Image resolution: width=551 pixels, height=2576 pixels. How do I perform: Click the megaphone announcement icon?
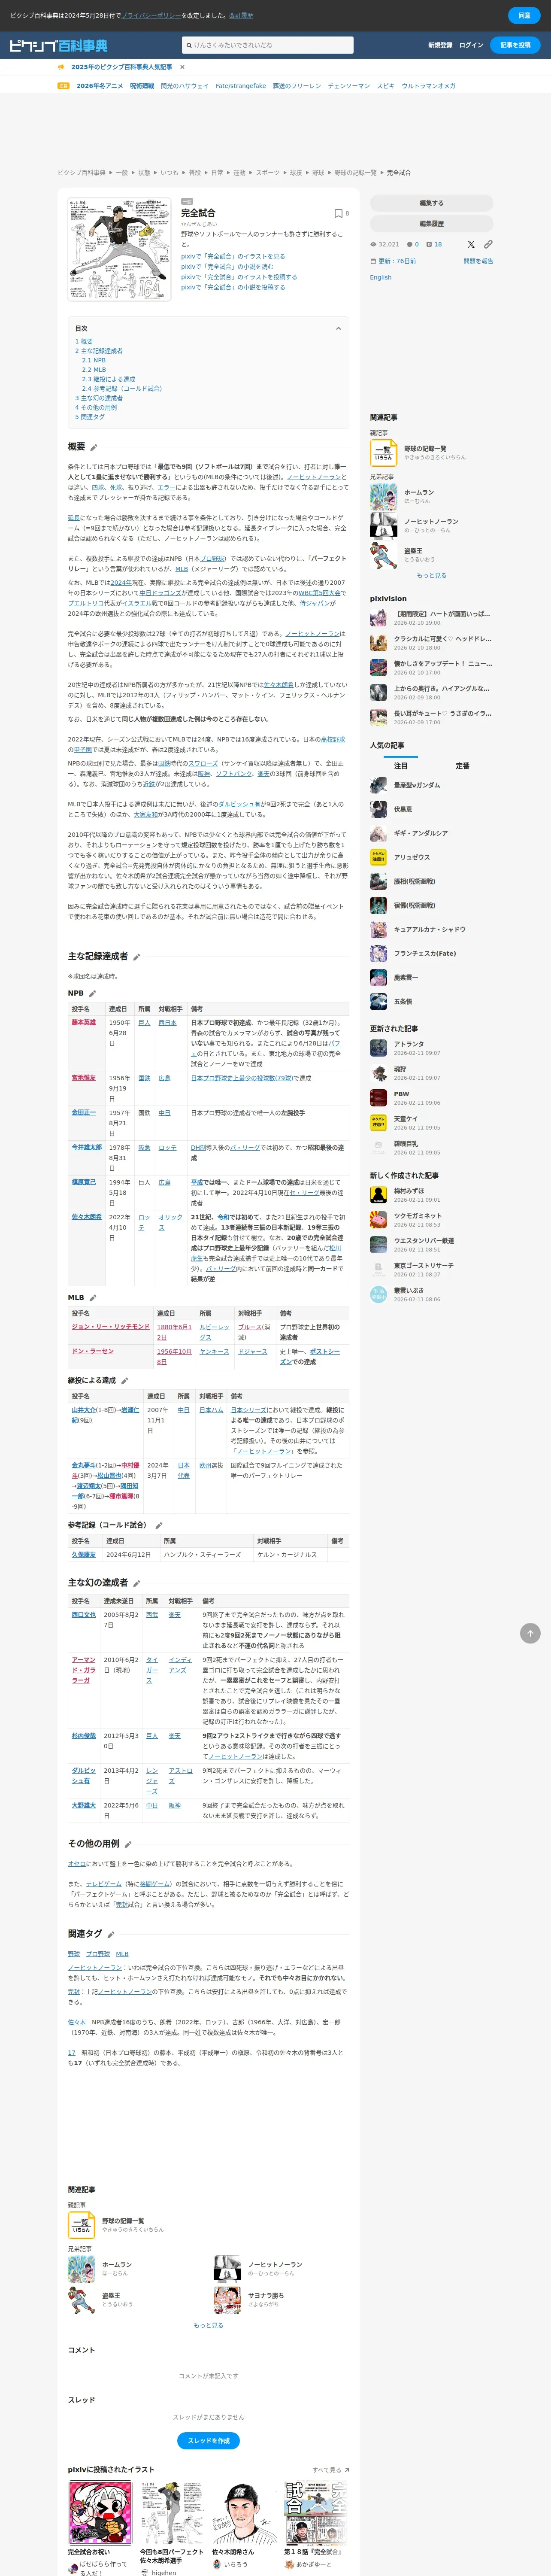point(61,67)
